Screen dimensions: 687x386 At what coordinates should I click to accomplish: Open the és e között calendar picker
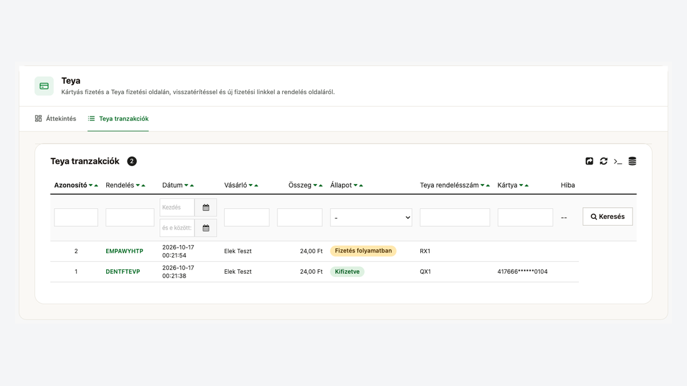point(206,228)
